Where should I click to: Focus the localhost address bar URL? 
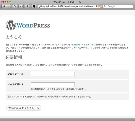(69, 6)
